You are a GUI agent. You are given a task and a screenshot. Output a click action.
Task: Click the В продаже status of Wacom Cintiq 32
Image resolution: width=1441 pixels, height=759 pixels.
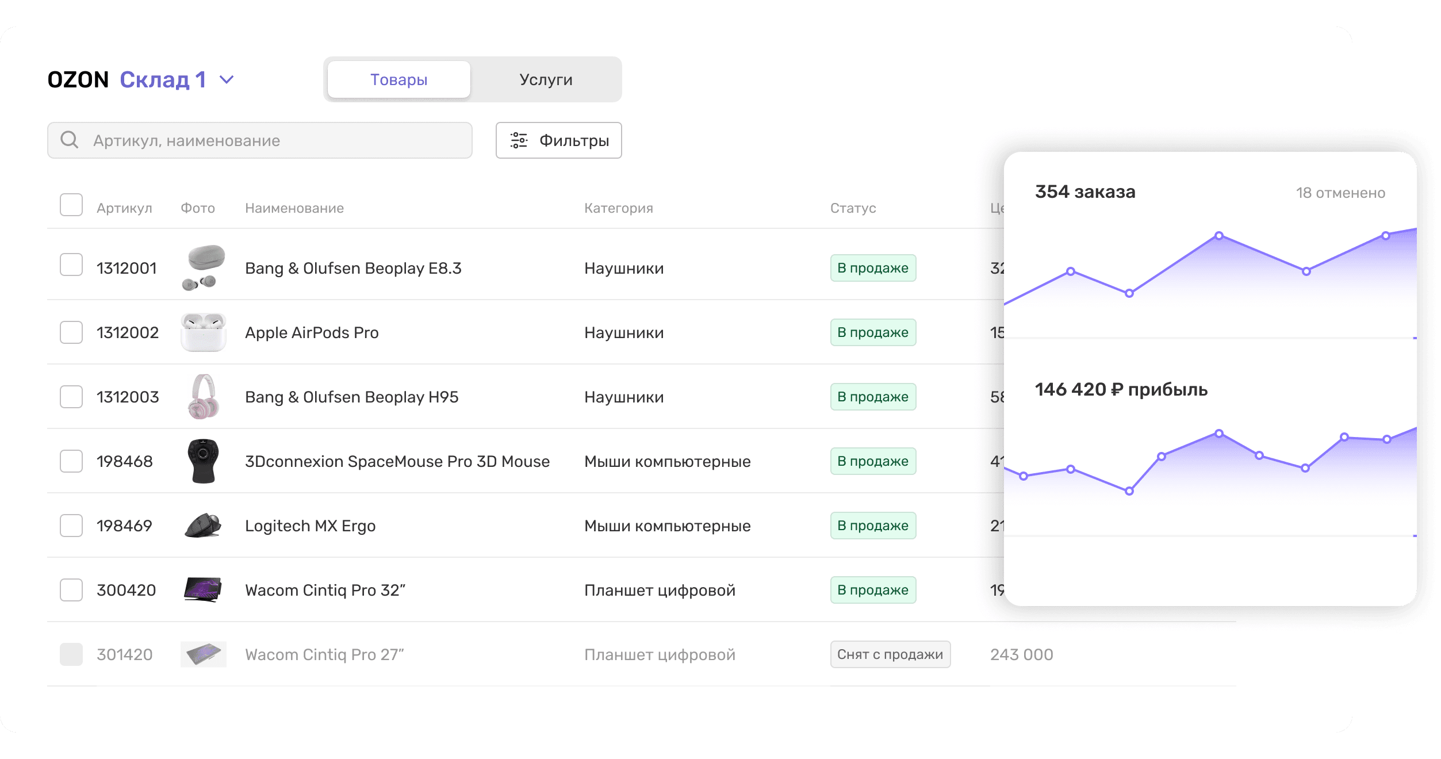point(872,590)
